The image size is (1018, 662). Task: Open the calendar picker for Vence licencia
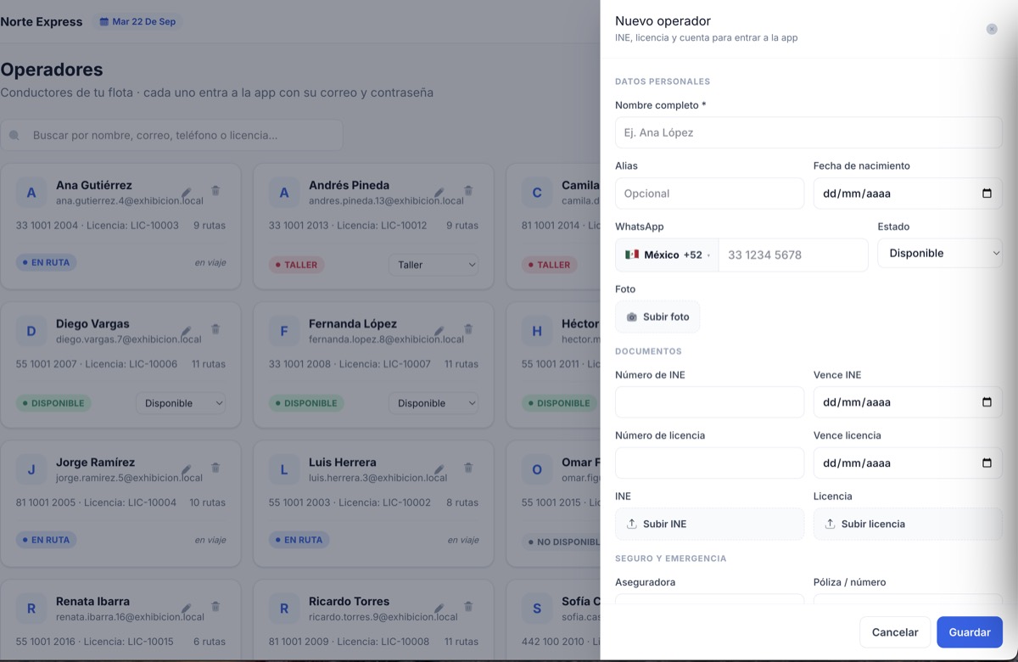coord(987,463)
